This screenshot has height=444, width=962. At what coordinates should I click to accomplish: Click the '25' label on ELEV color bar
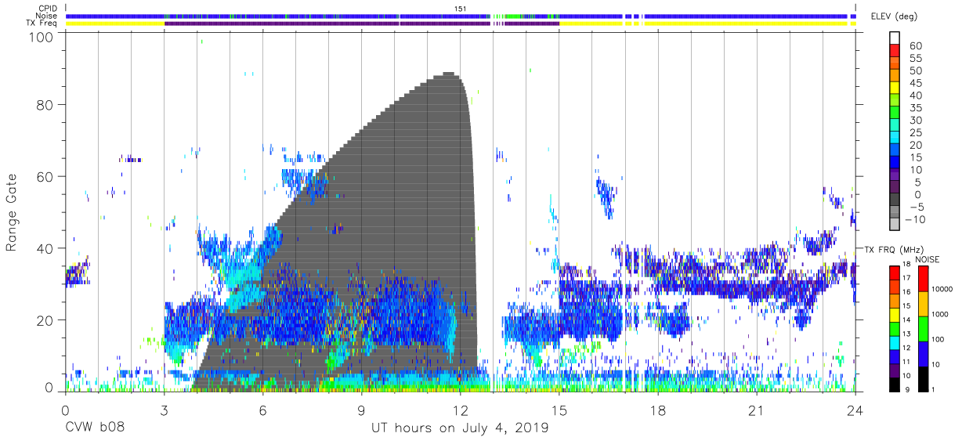coord(916,134)
